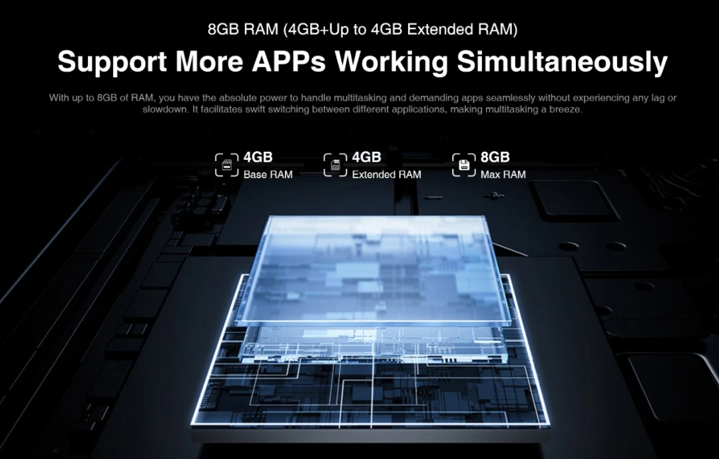
Task: Click the "Base RAM" label
Action: click(x=268, y=174)
